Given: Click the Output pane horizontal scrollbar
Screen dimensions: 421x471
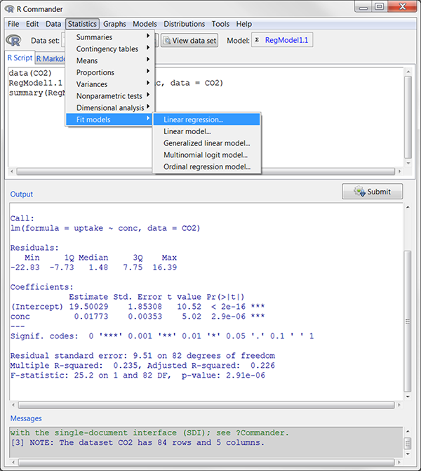Looking at the screenshot, I should pyautogui.click(x=206, y=405).
